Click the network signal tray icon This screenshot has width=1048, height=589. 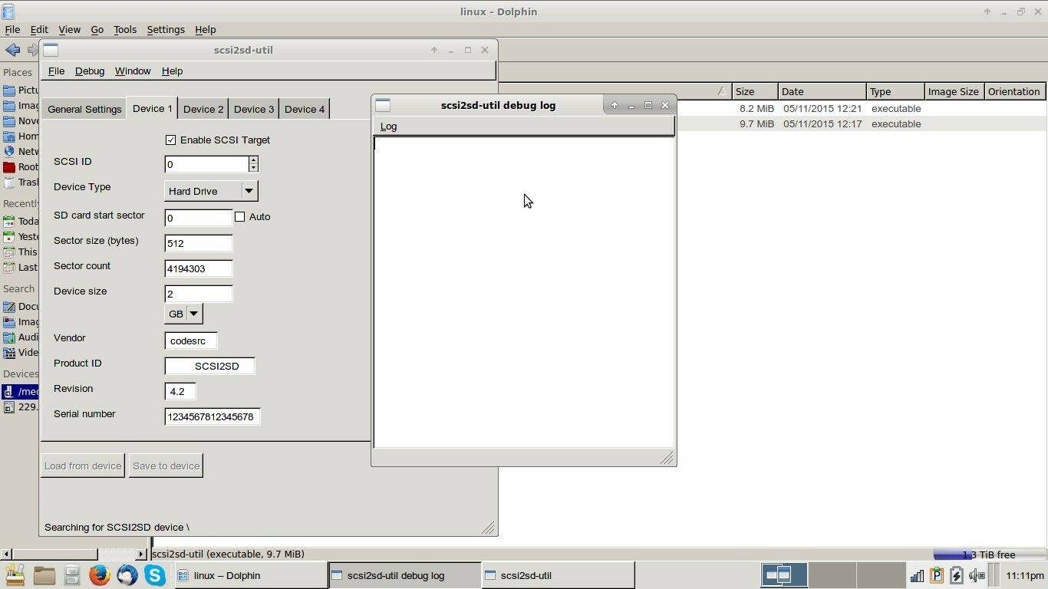[917, 575]
